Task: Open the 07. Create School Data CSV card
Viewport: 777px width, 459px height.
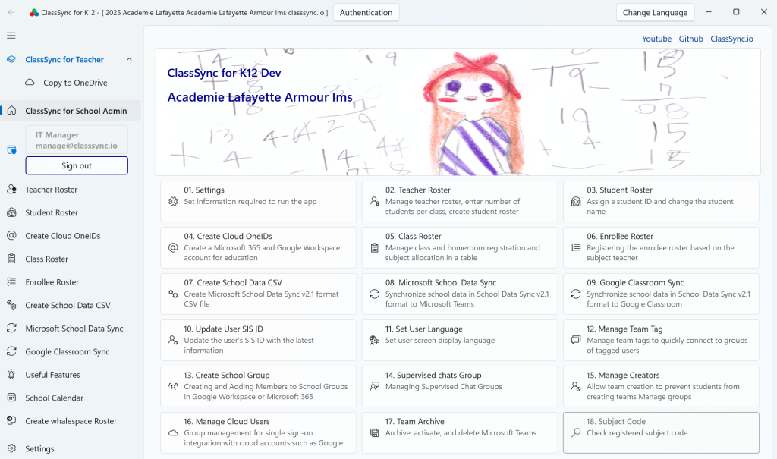Action: [x=258, y=294]
